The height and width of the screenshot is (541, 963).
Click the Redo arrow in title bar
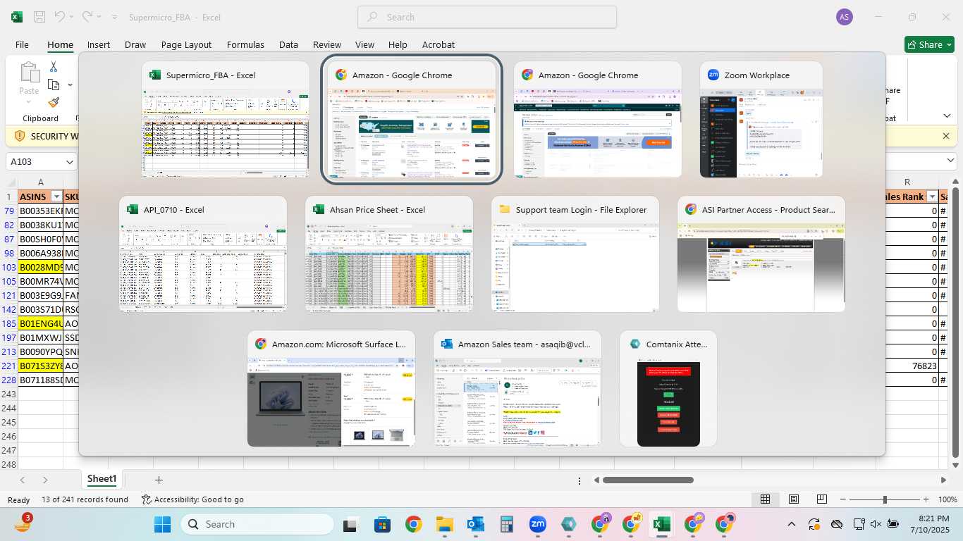click(x=86, y=17)
